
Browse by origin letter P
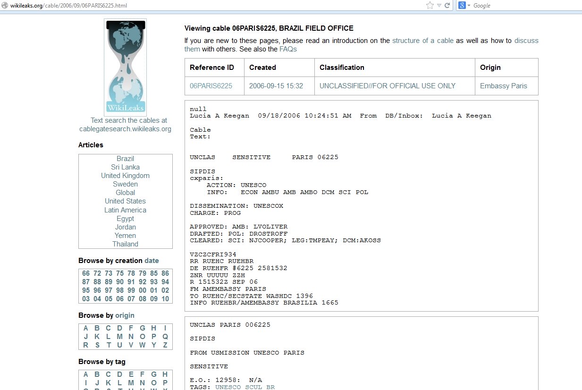[x=153, y=337]
